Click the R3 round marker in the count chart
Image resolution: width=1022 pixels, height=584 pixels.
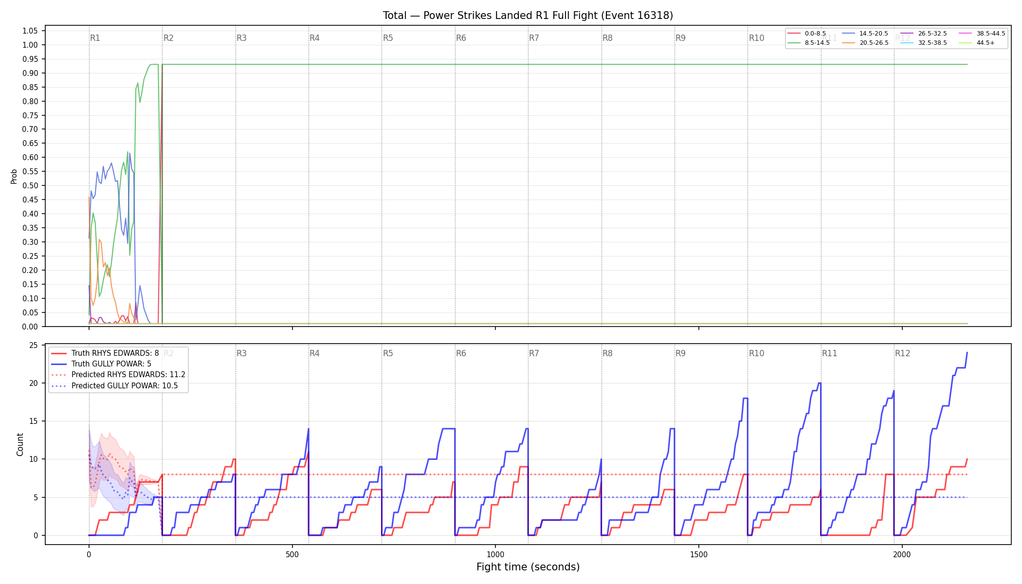(241, 353)
